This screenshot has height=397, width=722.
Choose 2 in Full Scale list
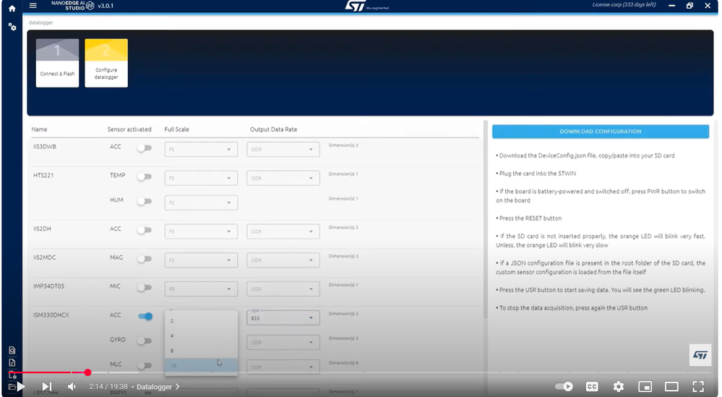(201, 320)
